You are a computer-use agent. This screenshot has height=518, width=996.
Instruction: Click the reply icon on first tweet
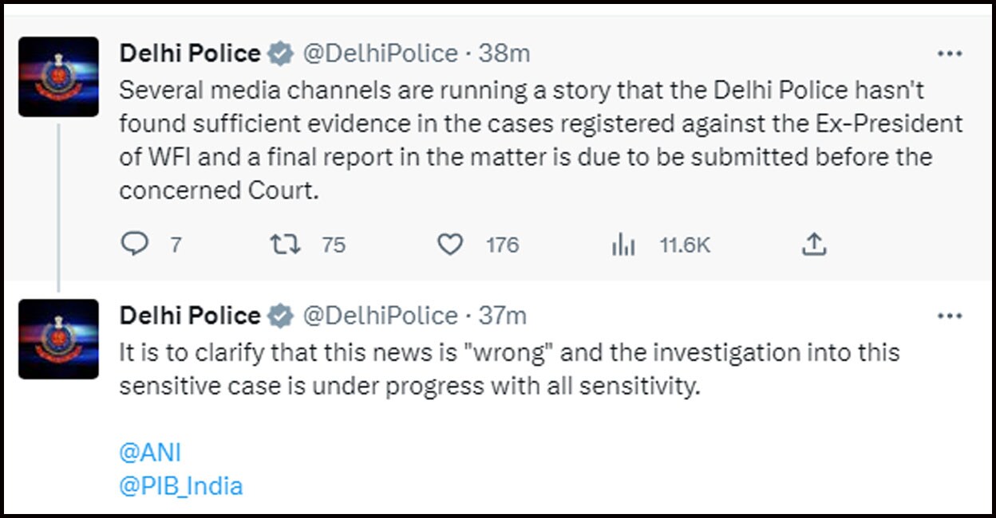pos(134,245)
